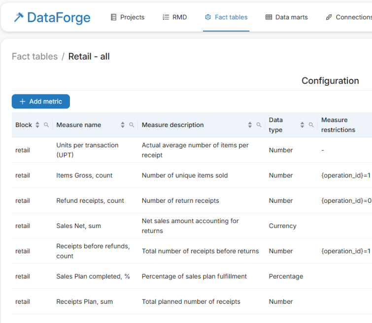Go to the Data marts tab
The width and height of the screenshot is (372, 323).
click(286, 17)
